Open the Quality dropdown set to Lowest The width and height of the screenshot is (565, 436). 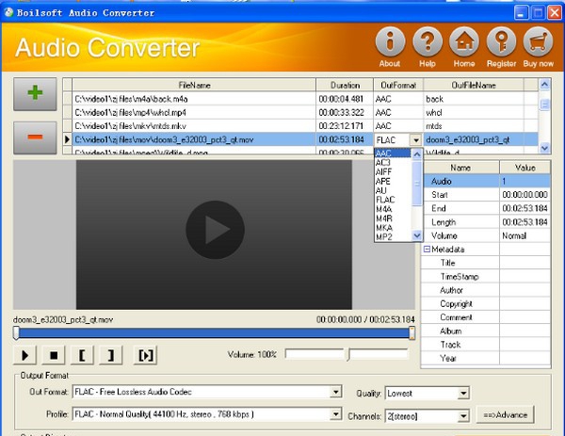pyautogui.click(x=428, y=393)
